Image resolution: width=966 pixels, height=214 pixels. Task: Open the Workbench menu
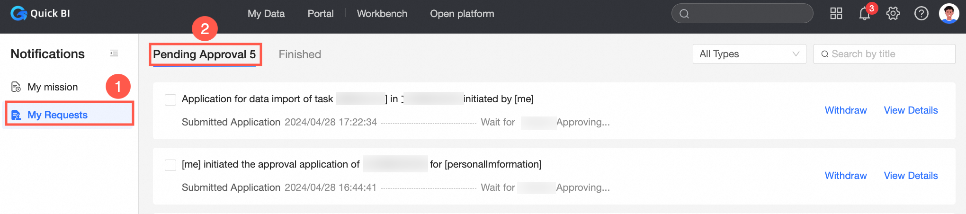382,14
